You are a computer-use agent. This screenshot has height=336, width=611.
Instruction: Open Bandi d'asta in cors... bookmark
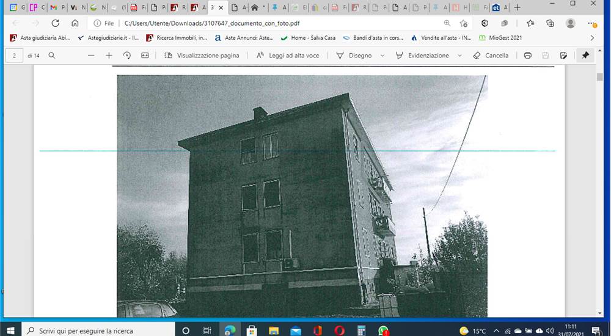click(373, 38)
